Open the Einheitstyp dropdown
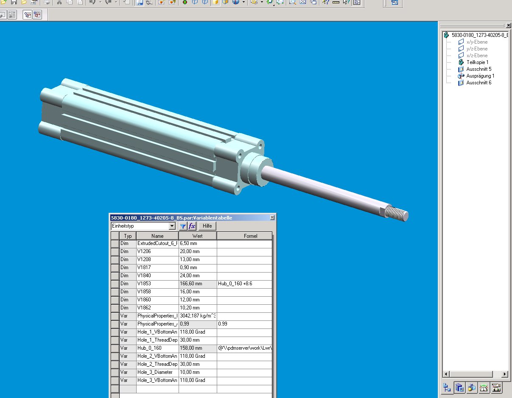512x398 pixels. 172,226
